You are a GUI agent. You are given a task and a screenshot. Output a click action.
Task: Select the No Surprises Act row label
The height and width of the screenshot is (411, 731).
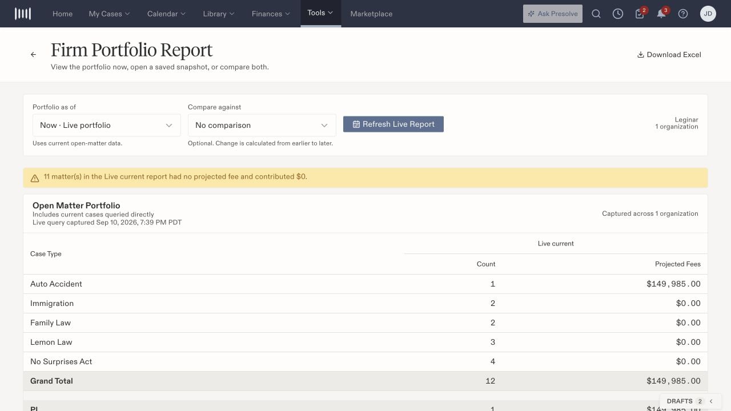61,361
